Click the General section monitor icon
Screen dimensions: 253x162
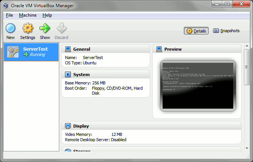point(68,49)
